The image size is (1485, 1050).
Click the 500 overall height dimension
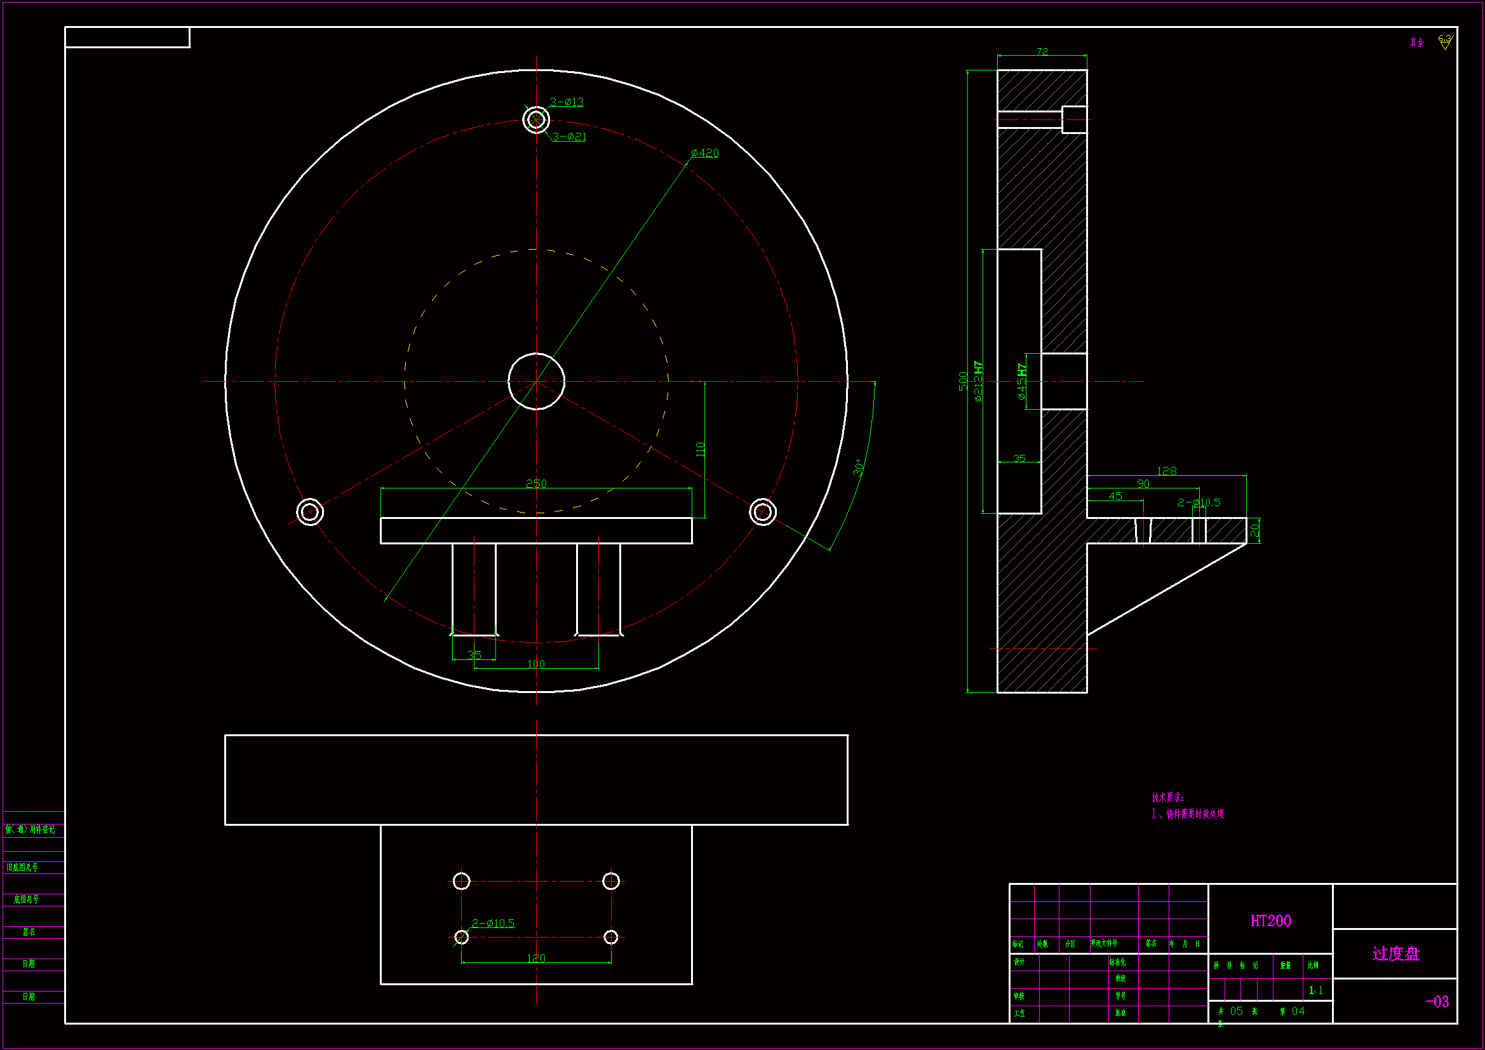[x=963, y=381]
